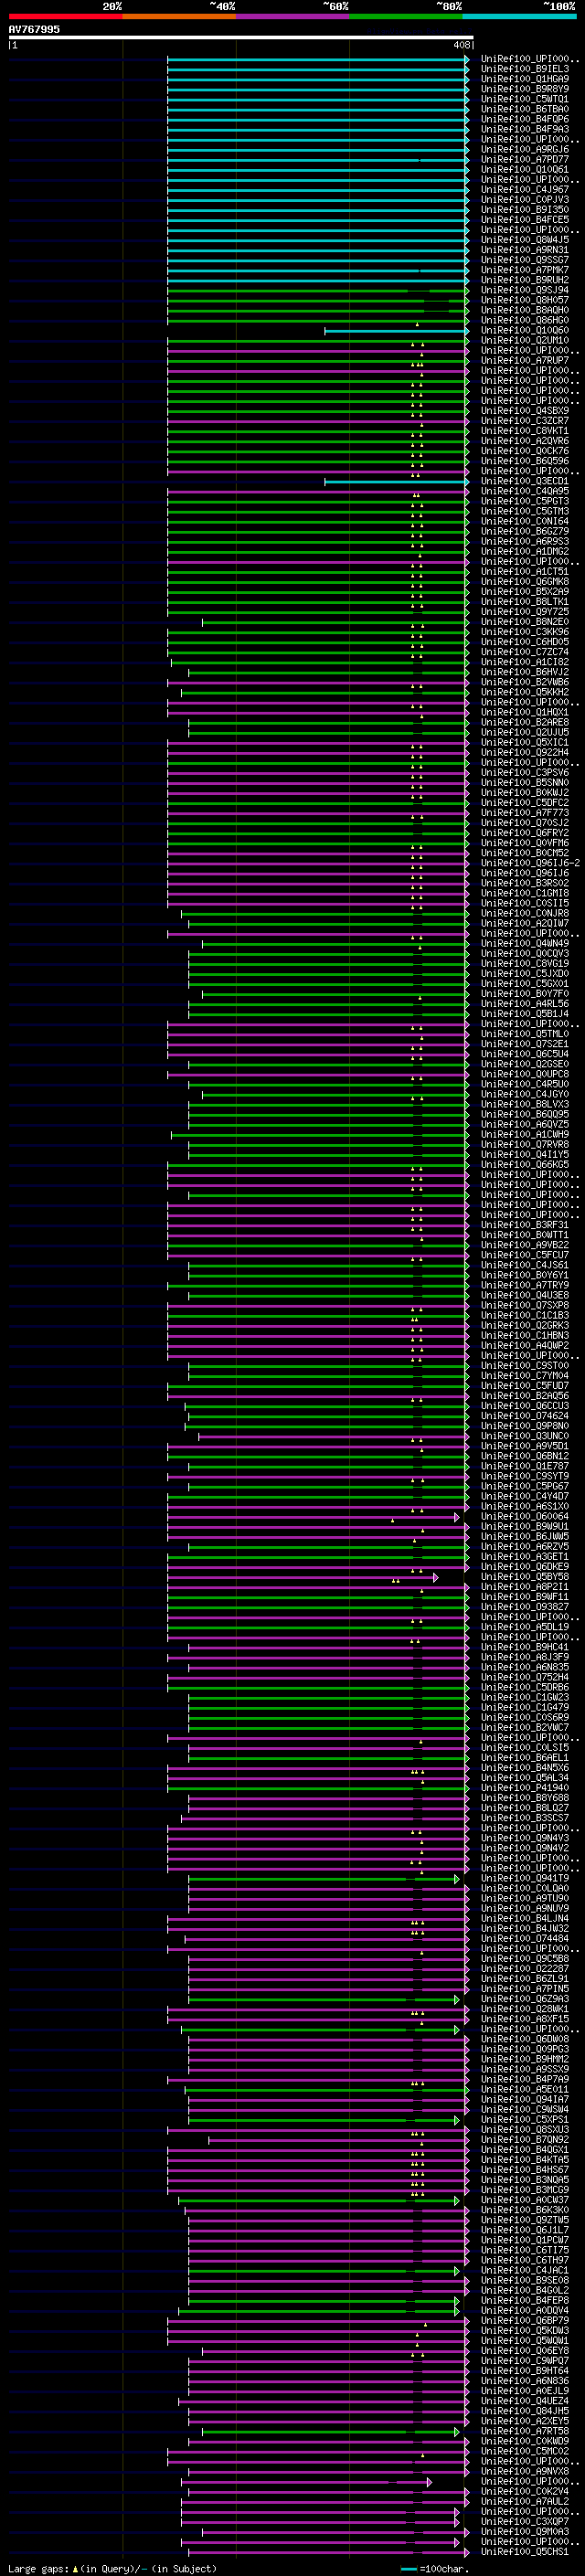Select the UniRef100_Q8W4J5 label
585x2576 pixels.
[524, 239]
